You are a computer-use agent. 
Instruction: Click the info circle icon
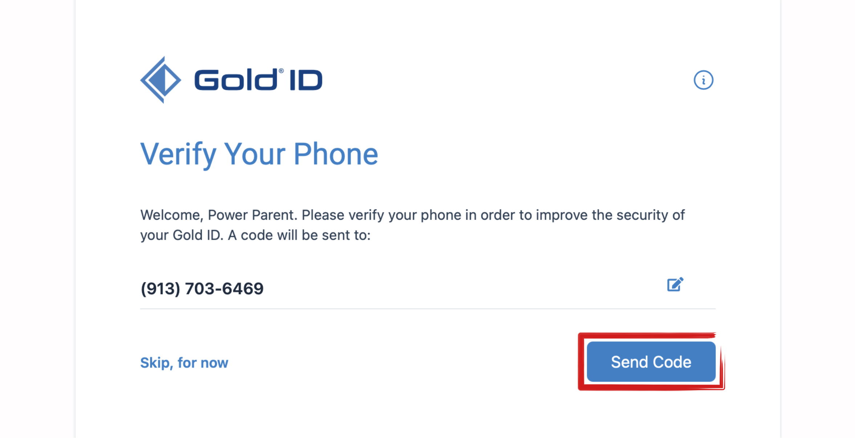[x=703, y=80]
